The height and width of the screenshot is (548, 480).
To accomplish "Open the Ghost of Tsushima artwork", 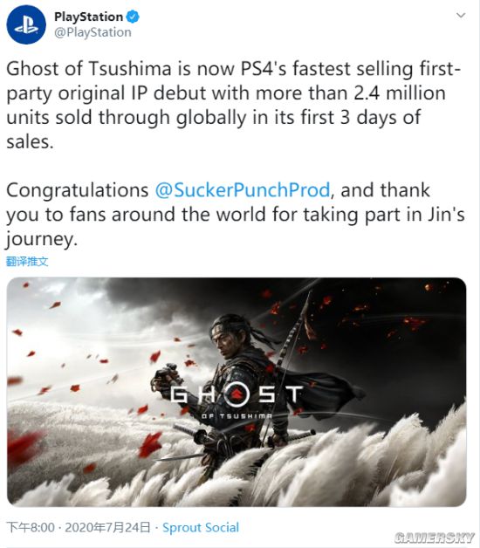I will click(237, 392).
